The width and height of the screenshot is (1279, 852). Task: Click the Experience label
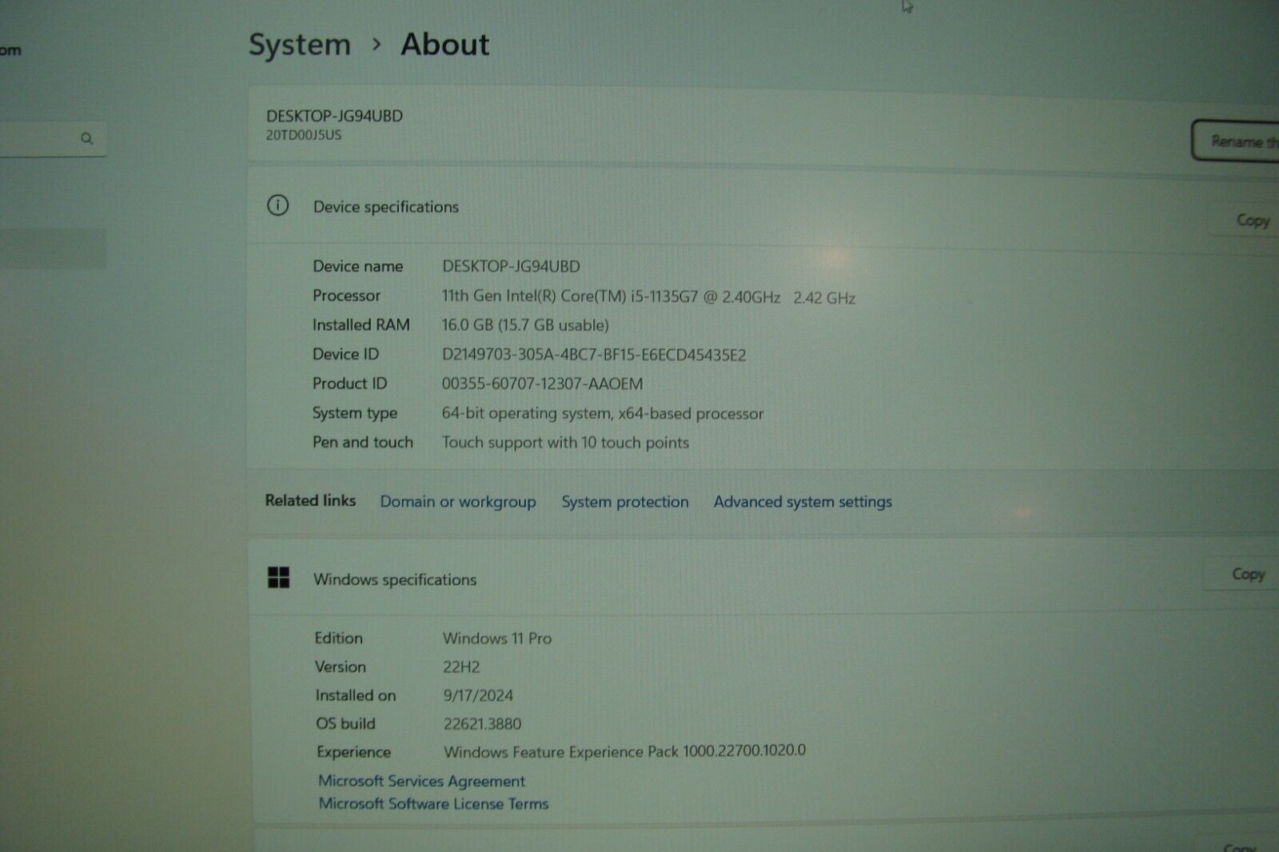(x=353, y=752)
